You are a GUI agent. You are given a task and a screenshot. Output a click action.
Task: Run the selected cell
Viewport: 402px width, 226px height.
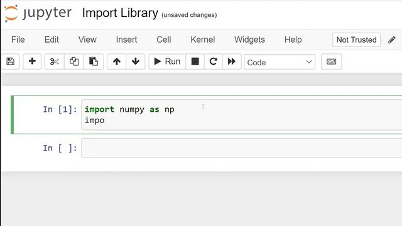pyautogui.click(x=167, y=62)
